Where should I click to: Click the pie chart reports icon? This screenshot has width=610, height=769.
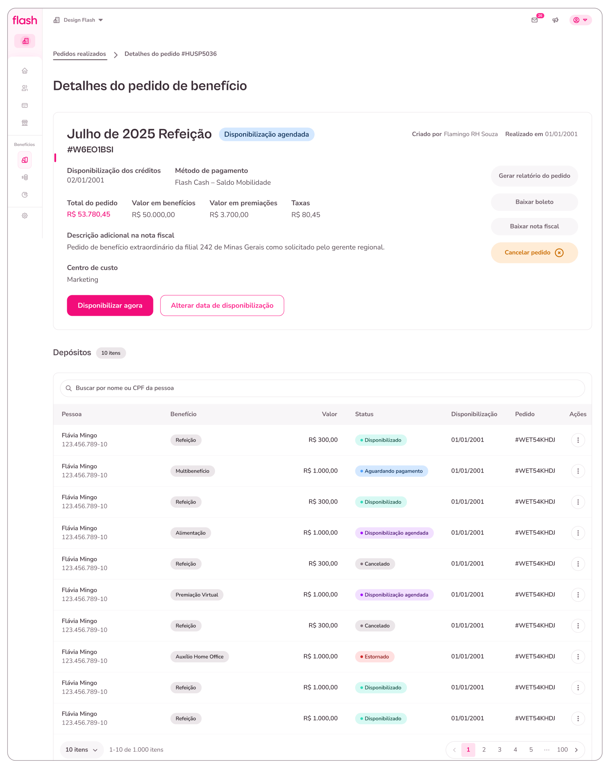pyautogui.click(x=25, y=194)
